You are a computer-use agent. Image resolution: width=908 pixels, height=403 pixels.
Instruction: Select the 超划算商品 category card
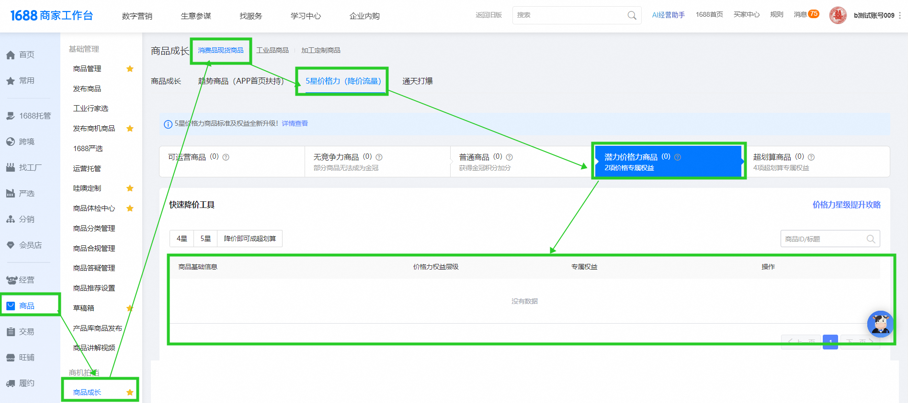tap(817, 162)
